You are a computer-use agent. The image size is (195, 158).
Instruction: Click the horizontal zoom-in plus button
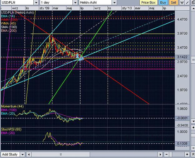click(x=187, y=154)
